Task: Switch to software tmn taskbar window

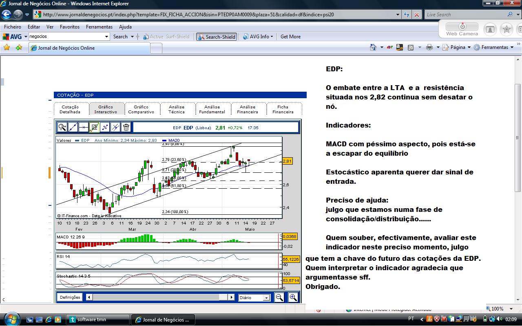Action: (x=98, y=319)
